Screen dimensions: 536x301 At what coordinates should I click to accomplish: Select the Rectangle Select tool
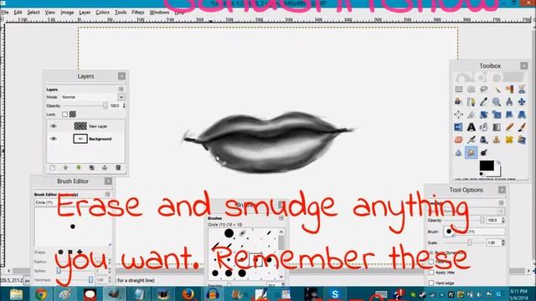459,89
